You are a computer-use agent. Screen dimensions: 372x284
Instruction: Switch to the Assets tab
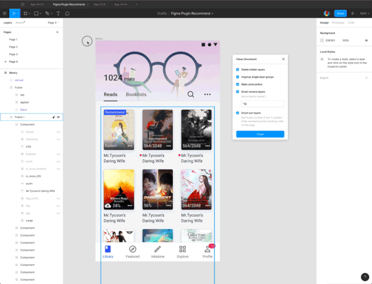click(x=20, y=23)
